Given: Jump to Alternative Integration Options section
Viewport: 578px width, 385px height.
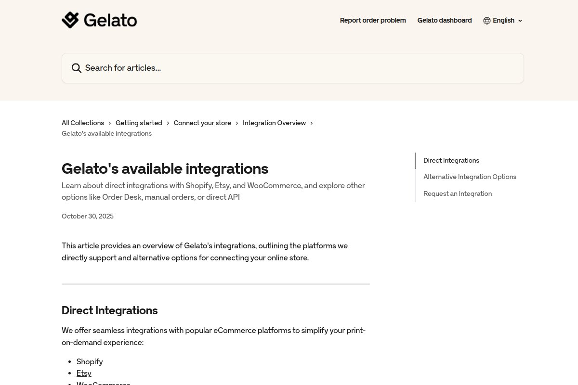Looking at the screenshot, I should (x=470, y=177).
